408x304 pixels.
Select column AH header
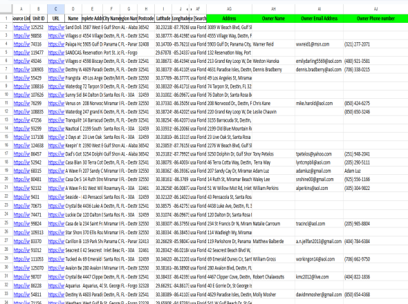273,9
